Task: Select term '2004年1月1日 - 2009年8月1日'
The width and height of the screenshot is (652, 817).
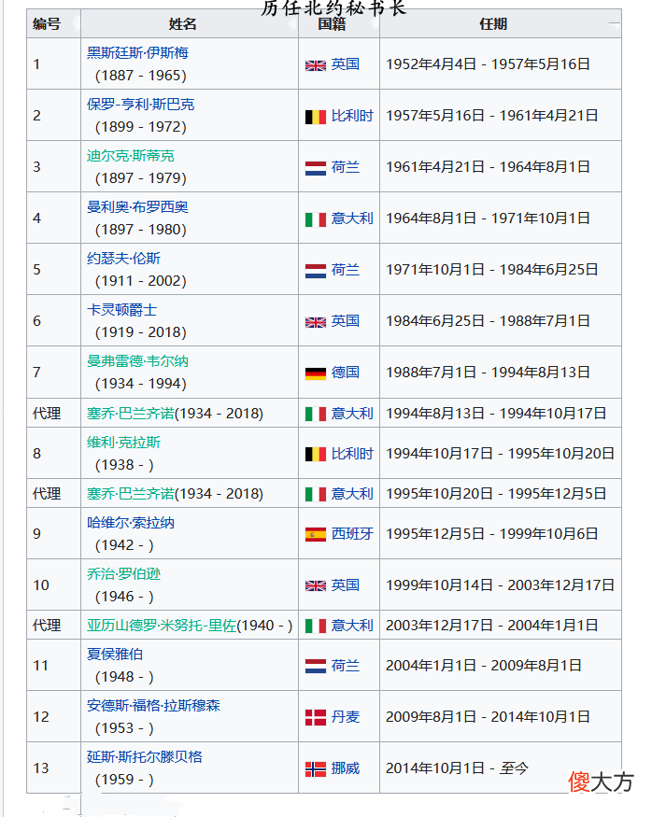Action: coord(484,666)
